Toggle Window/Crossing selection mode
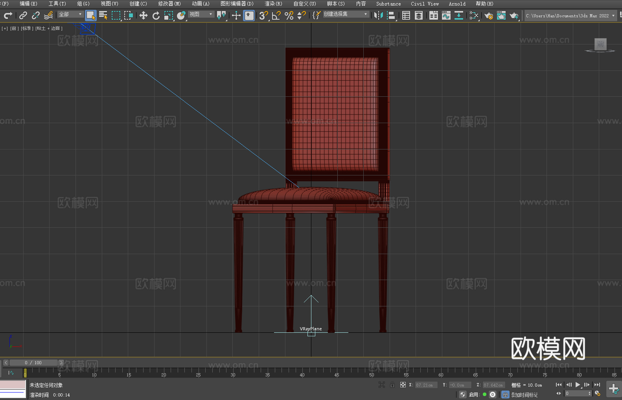 click(x=129, y=15)
